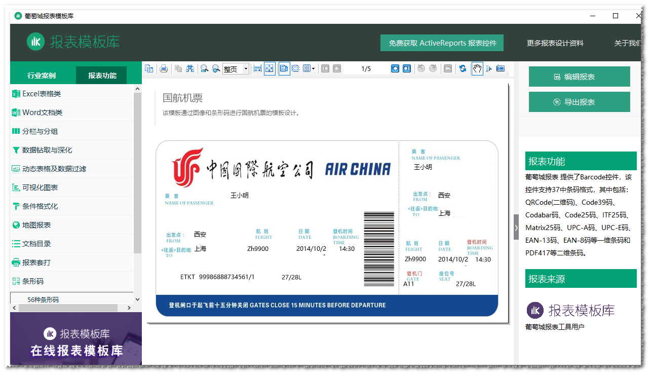Image resolution: width=652 pixels, height=376 pixels.
Task: Select the fit whole page icon
Action: [270, 68]
